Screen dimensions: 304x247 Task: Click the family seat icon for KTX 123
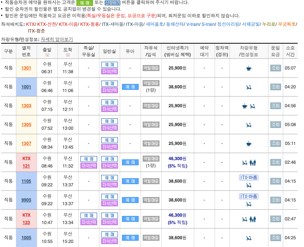coord(252,219)
